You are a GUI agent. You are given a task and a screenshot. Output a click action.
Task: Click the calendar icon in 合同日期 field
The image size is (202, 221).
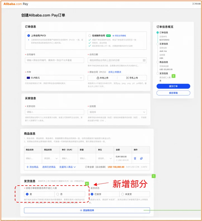(144, 60)
